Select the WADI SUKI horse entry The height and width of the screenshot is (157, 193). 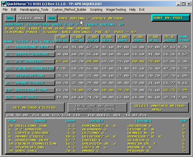tap(29, 97)
